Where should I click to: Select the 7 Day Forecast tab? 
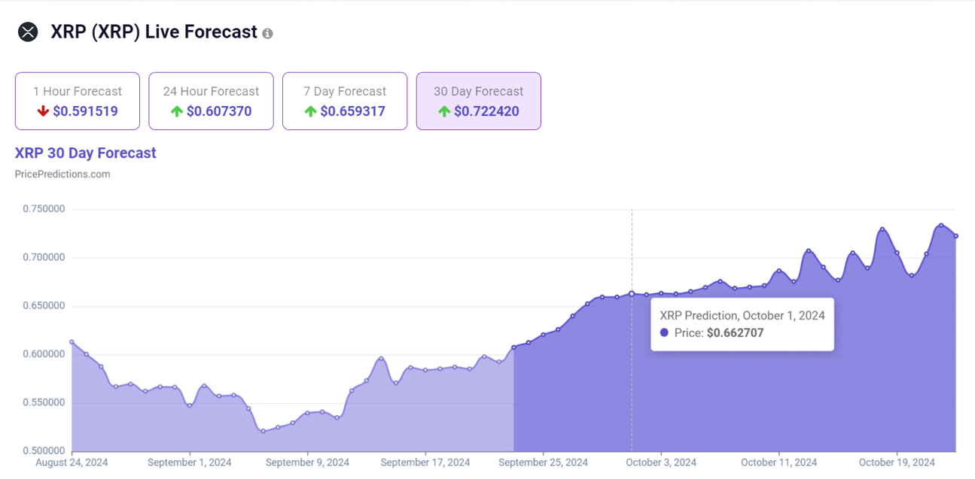345,101
